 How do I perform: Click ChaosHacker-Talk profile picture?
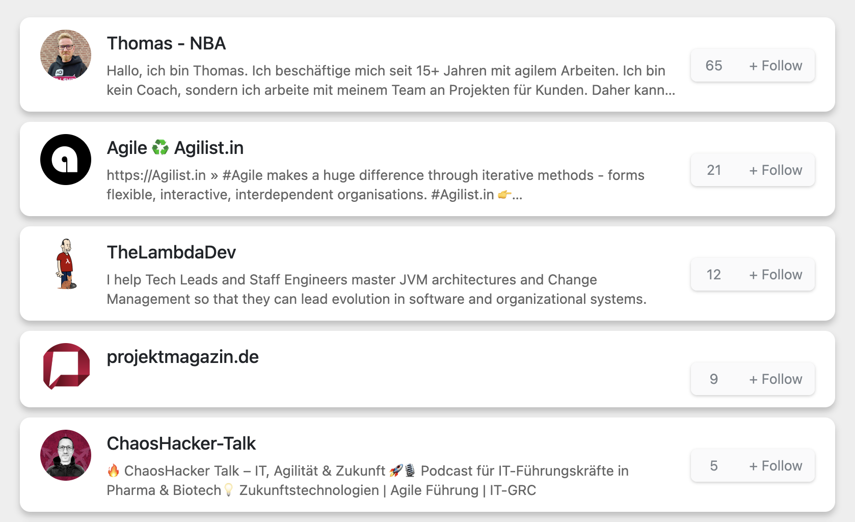pos(66,455)
